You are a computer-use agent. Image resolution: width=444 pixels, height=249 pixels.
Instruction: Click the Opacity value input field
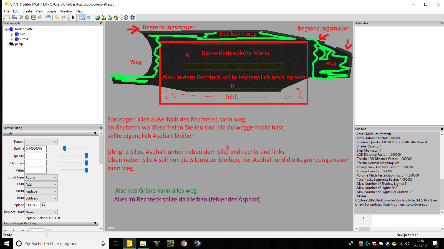point(36,156)
